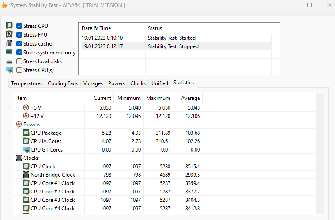The image size is (335, 220).
Task: Click the monitor icon beside Stress GPU(s)
Action: coord(9,70)
